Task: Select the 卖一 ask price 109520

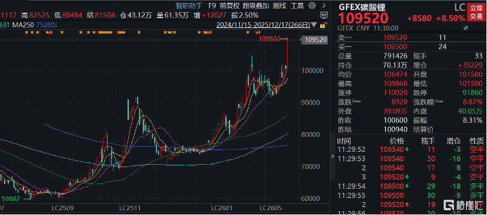Action: coord(395,38)
